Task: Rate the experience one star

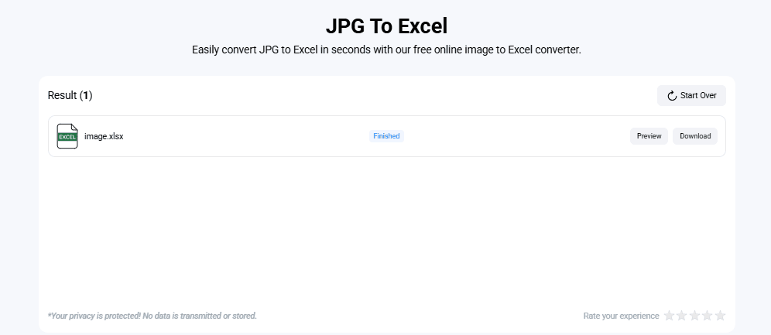Action: click(670, 316)
